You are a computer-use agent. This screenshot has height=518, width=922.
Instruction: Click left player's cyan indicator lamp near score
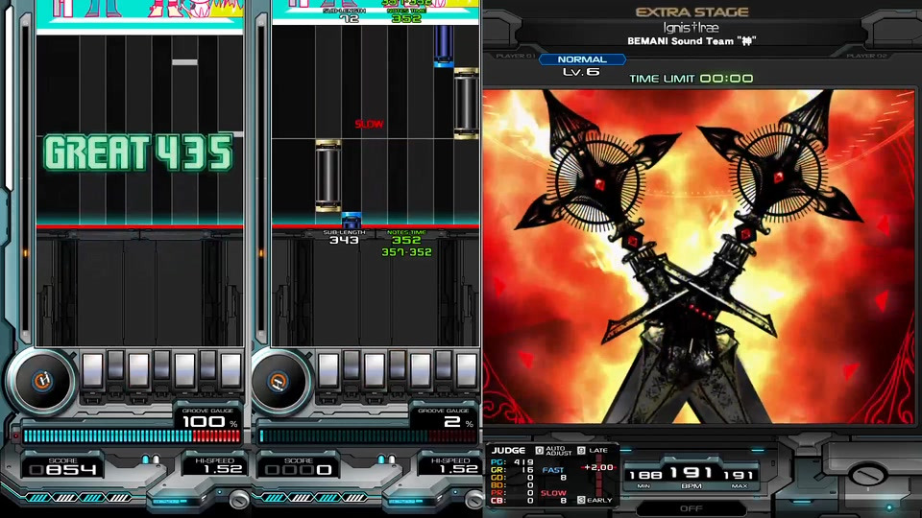pos(145,459)
